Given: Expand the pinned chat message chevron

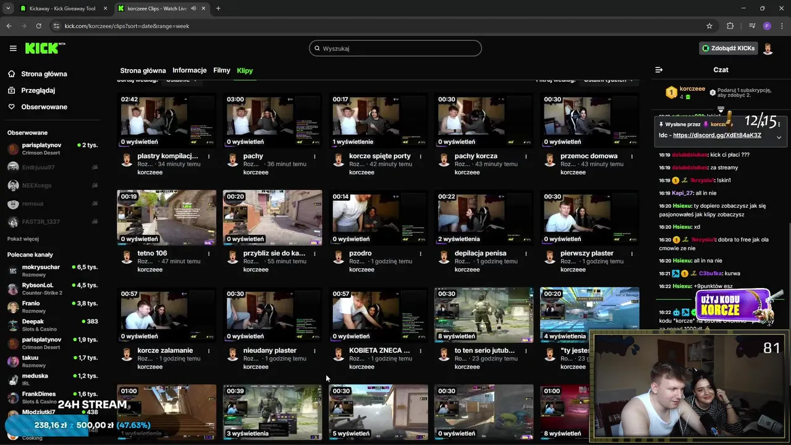Looking at the screenshot, I should coord(779,137).
